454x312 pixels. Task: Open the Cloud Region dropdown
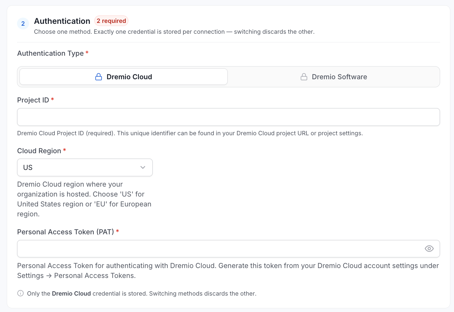(85, 167)
